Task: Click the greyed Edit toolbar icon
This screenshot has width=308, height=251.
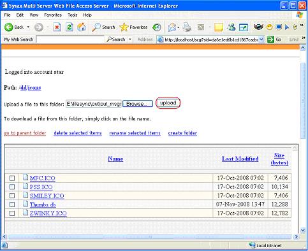Action: (x=201, y=27)
